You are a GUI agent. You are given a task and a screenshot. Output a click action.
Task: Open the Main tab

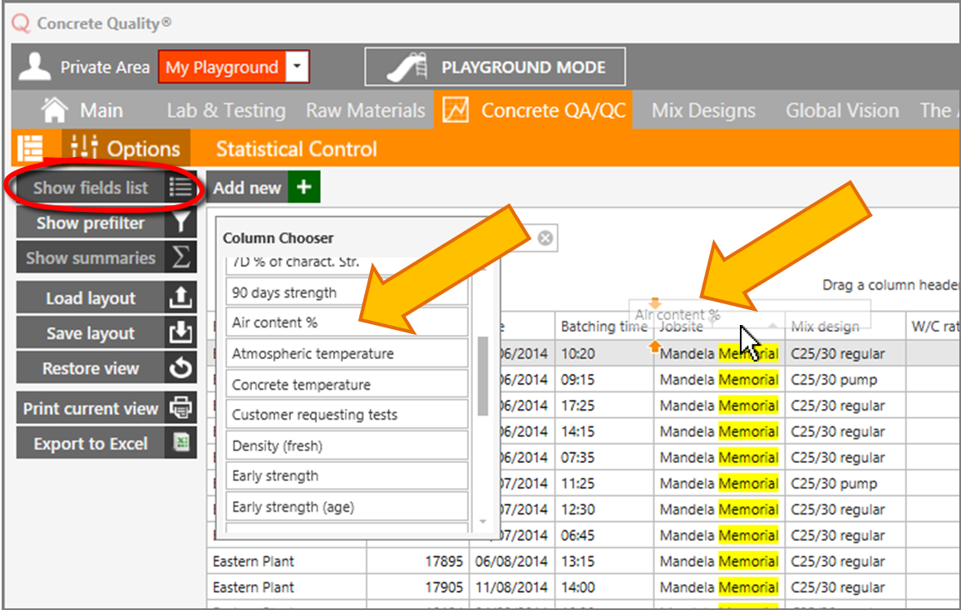click(x=101, y=111)
